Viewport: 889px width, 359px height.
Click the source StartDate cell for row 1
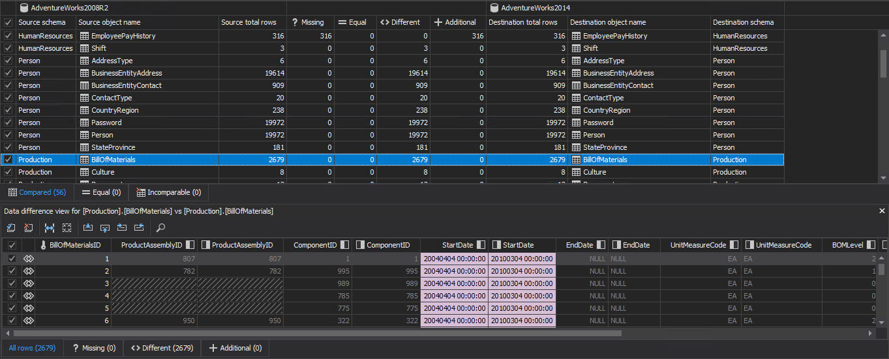(455, 259)
